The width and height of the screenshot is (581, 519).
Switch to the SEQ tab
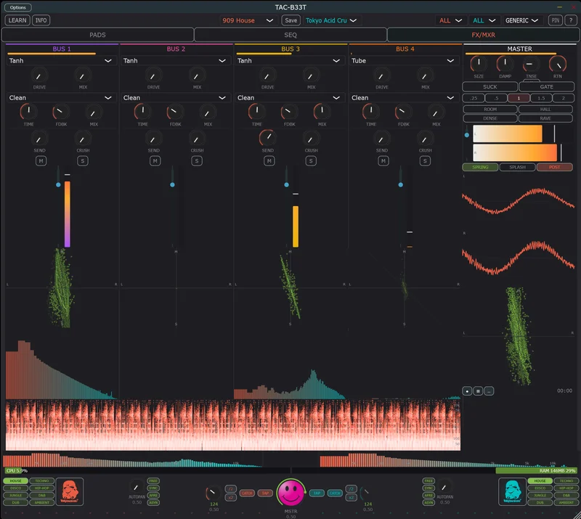pos(290,33)
